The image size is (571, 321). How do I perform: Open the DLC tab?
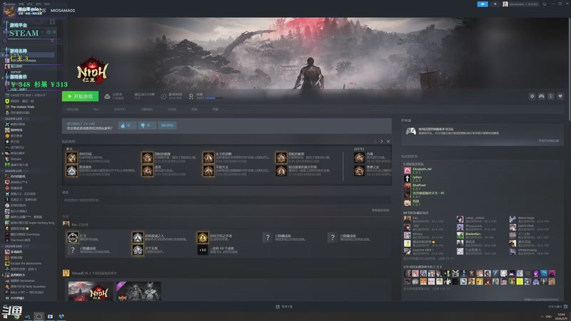[x=96, y=109]
